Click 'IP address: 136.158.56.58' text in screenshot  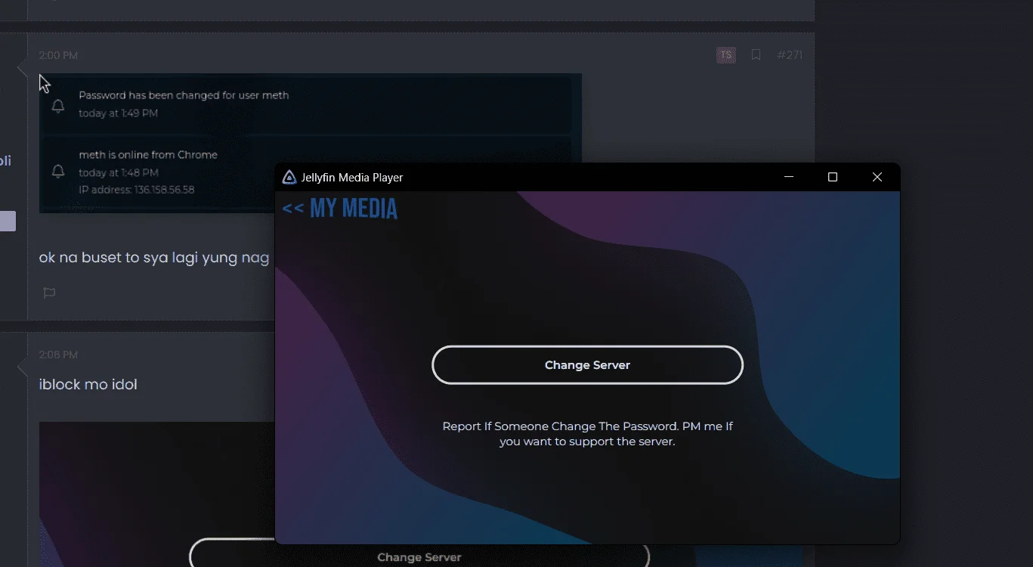(137, 190)
